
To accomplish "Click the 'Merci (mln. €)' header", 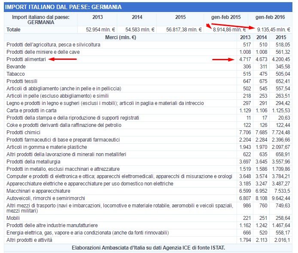I will coord(121,37).
